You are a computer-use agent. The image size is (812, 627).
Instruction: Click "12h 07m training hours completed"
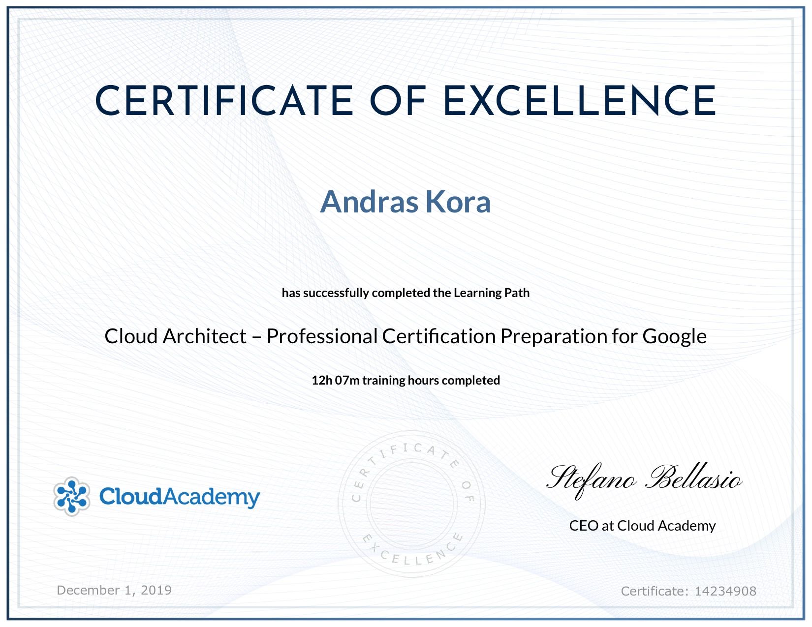[406, 380]
